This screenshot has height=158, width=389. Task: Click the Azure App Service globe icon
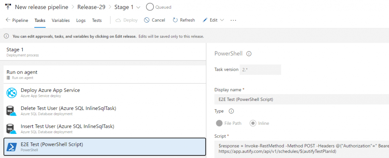11,93
